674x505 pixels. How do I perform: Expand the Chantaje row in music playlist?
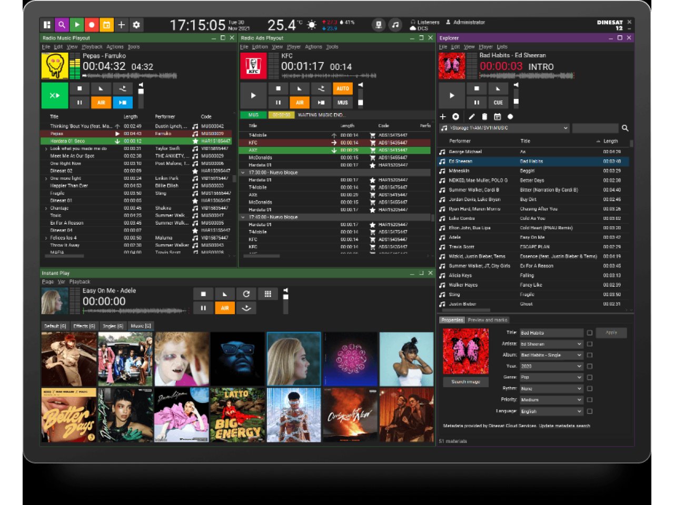click(46, 208)
